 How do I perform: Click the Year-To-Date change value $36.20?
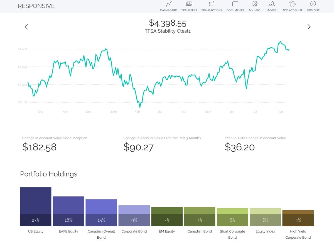[240, 147]
